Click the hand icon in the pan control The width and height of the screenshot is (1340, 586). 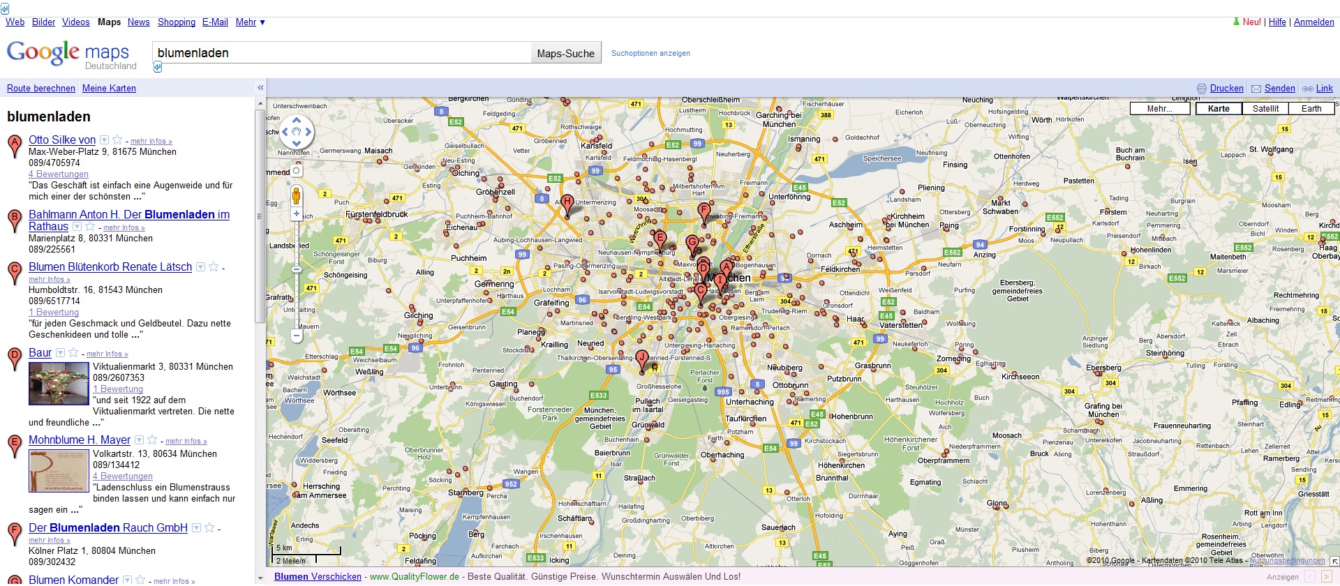click(297, 132)
